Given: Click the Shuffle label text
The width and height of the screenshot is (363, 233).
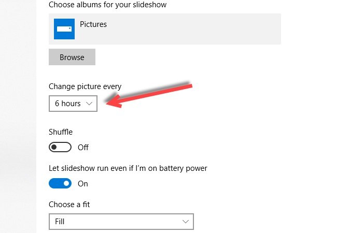Looking at the screenshot, I should pyautogui.click(x=61, y=132).
